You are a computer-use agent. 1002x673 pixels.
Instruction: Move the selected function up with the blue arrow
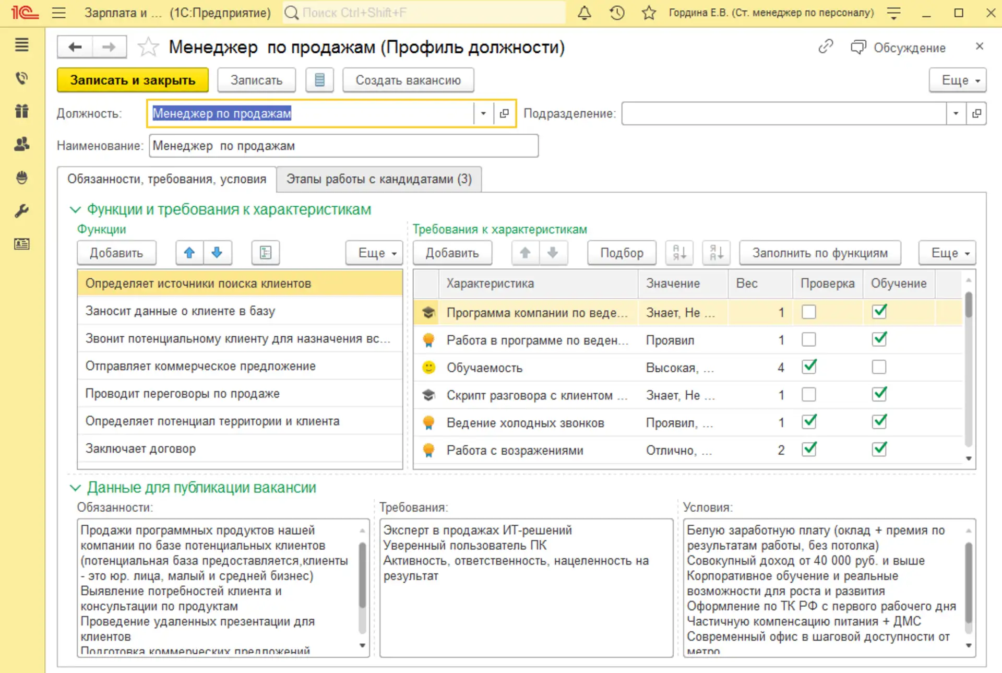[189, 253]
